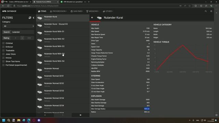
Task: Open the bottom-right sidebar settings gear
Action: pos(217,115)
